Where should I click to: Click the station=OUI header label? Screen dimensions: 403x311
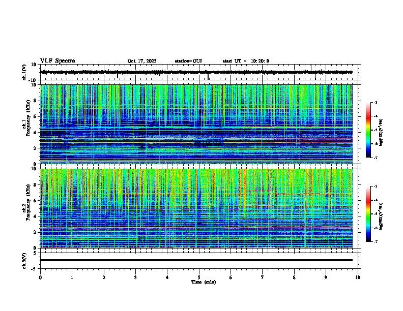(188, 61)
